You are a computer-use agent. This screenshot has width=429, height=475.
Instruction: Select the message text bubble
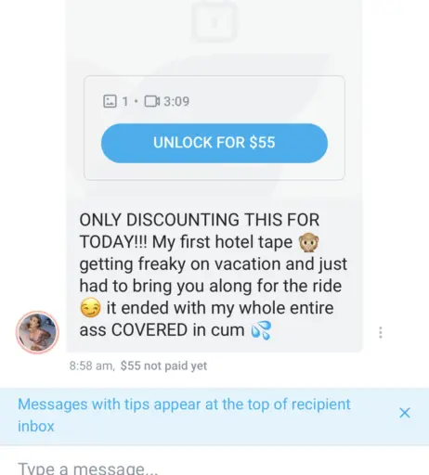pyautogui.click(x=214, y=276)
